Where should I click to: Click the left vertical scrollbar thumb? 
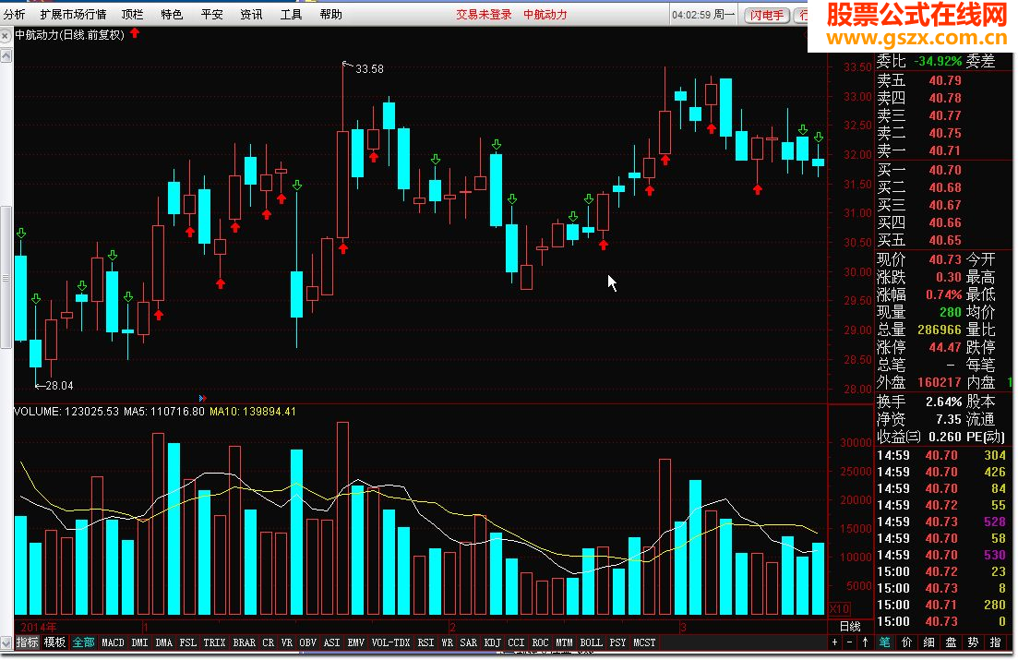(6, 277)
